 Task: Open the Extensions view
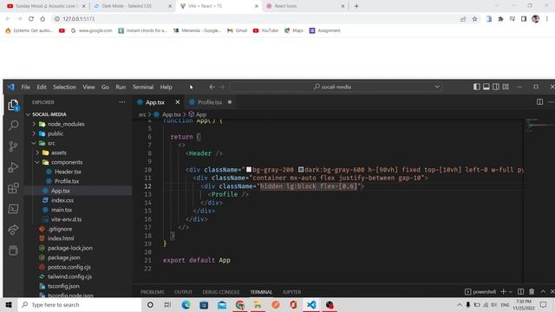14,188
